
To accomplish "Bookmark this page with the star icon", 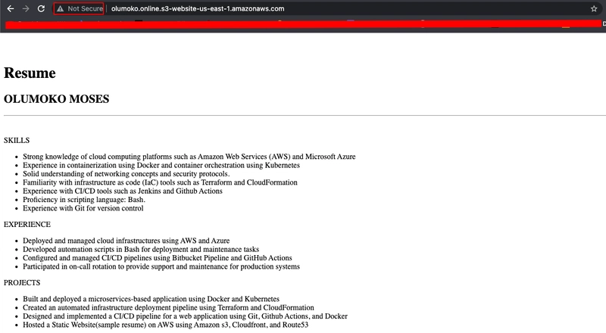I will [x=594, y=9].
